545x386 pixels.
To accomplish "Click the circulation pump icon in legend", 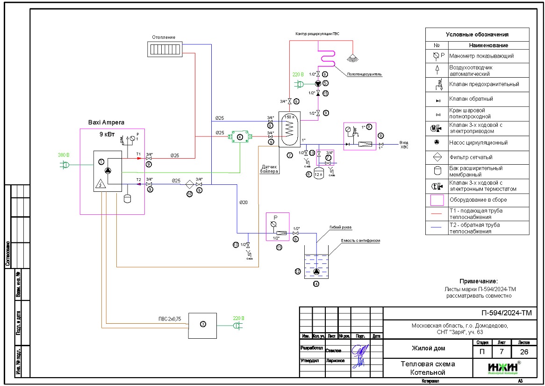I will coord(437,143).
